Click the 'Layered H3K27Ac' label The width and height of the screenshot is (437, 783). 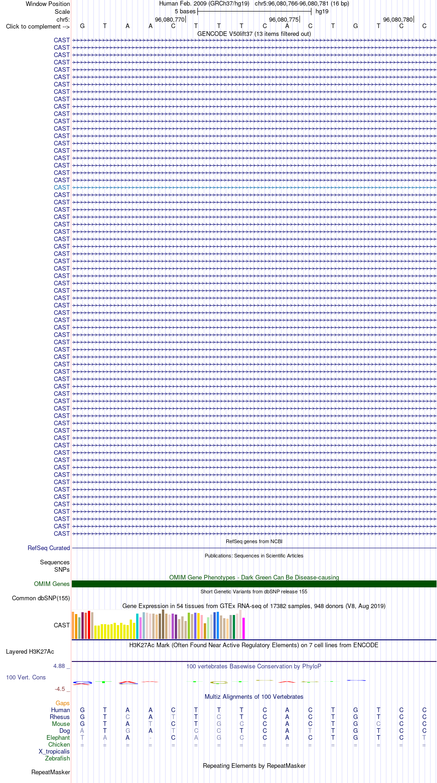pos(30,651)
